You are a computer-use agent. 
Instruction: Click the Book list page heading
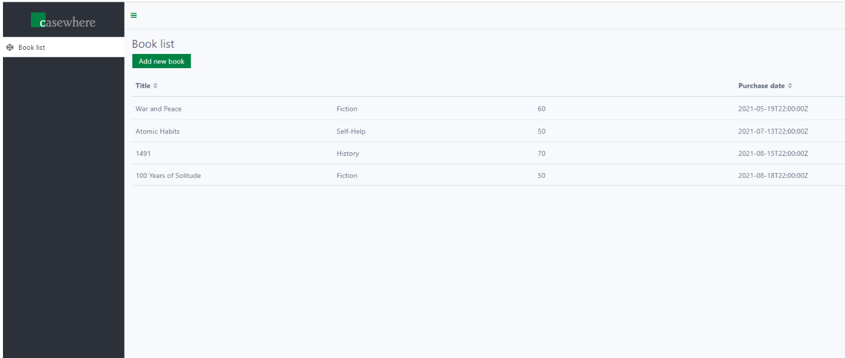[153, 44]
